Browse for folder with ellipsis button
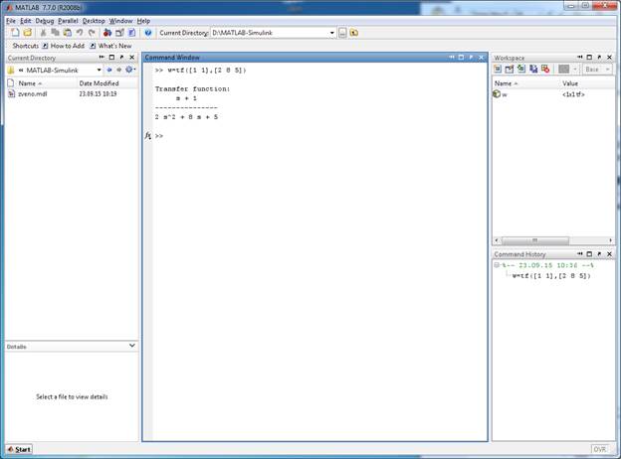Image resolution: width=621 pixels, height=459 pixels. click(342, 33)
